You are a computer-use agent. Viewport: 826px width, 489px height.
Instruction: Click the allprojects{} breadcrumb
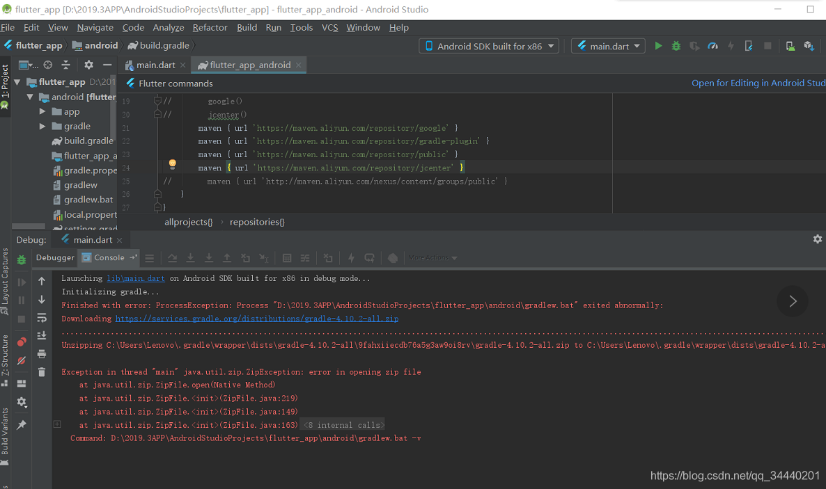pos(189,222)
